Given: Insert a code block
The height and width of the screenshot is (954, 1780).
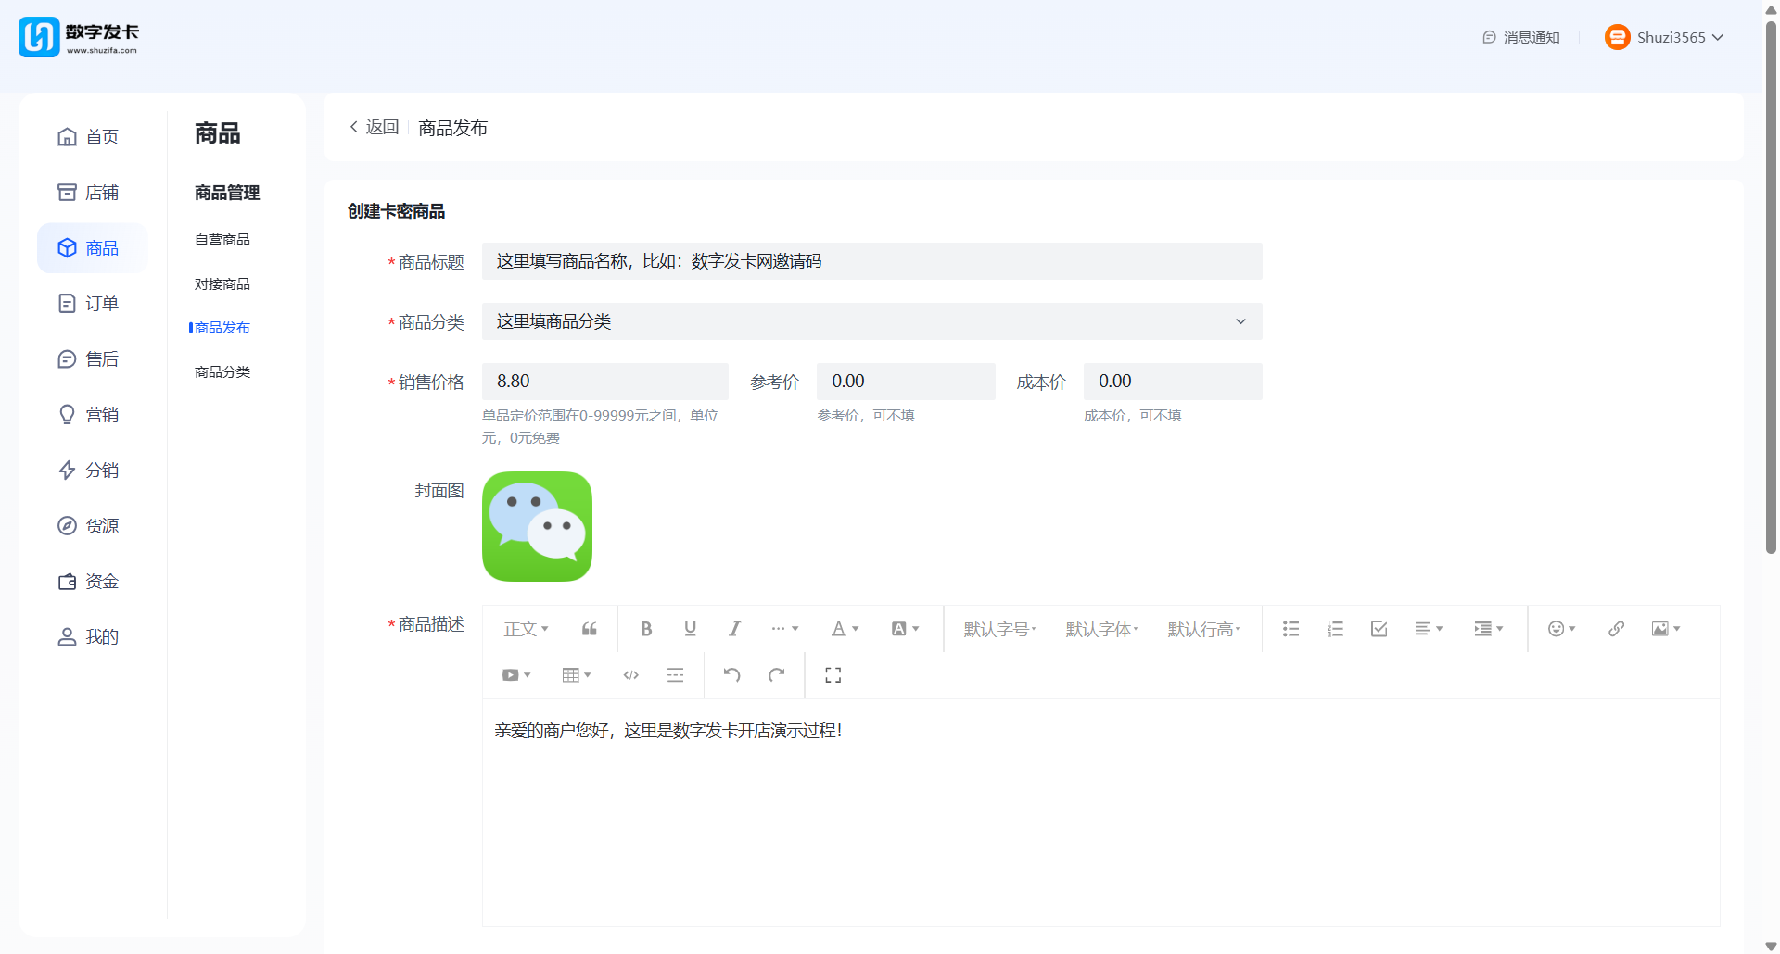Looking at the screenshot, I should [x=631, y=675].
